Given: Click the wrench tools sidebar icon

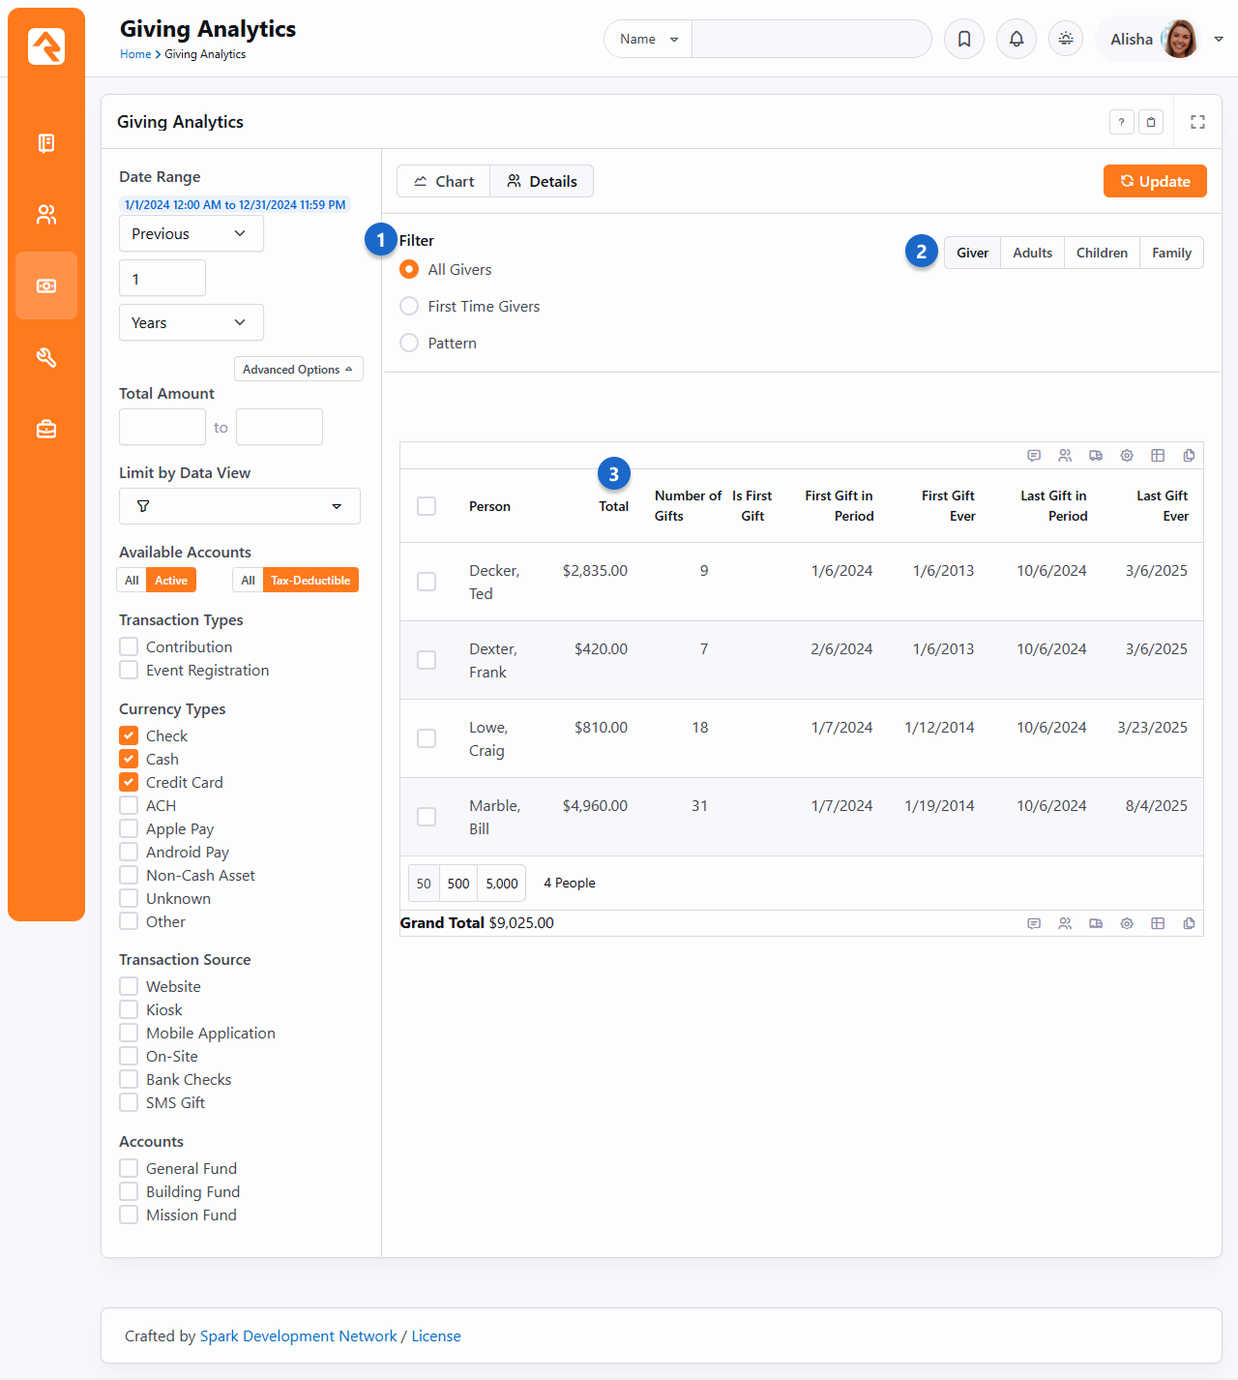Looking at the screenshot, I should 46,358.
